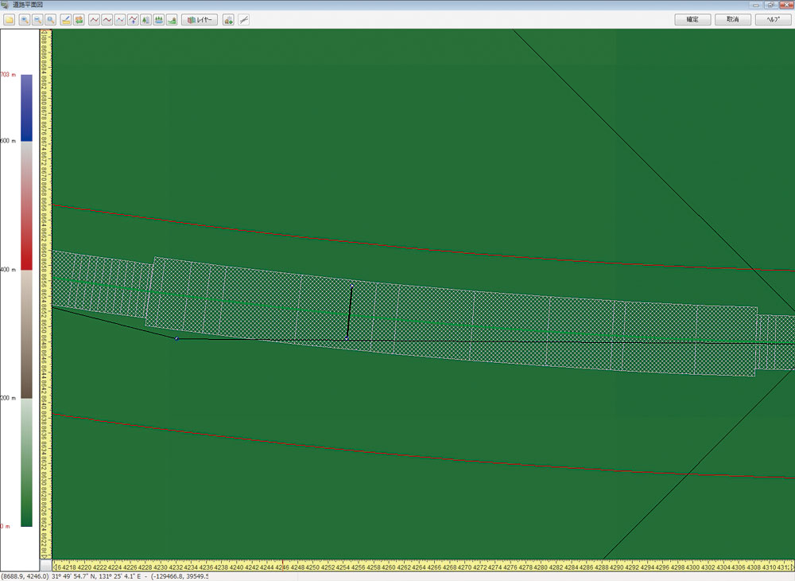Open the レイヤー layer button
The height and width of the screenshot is (581, 795).
[x=200, y=20]
